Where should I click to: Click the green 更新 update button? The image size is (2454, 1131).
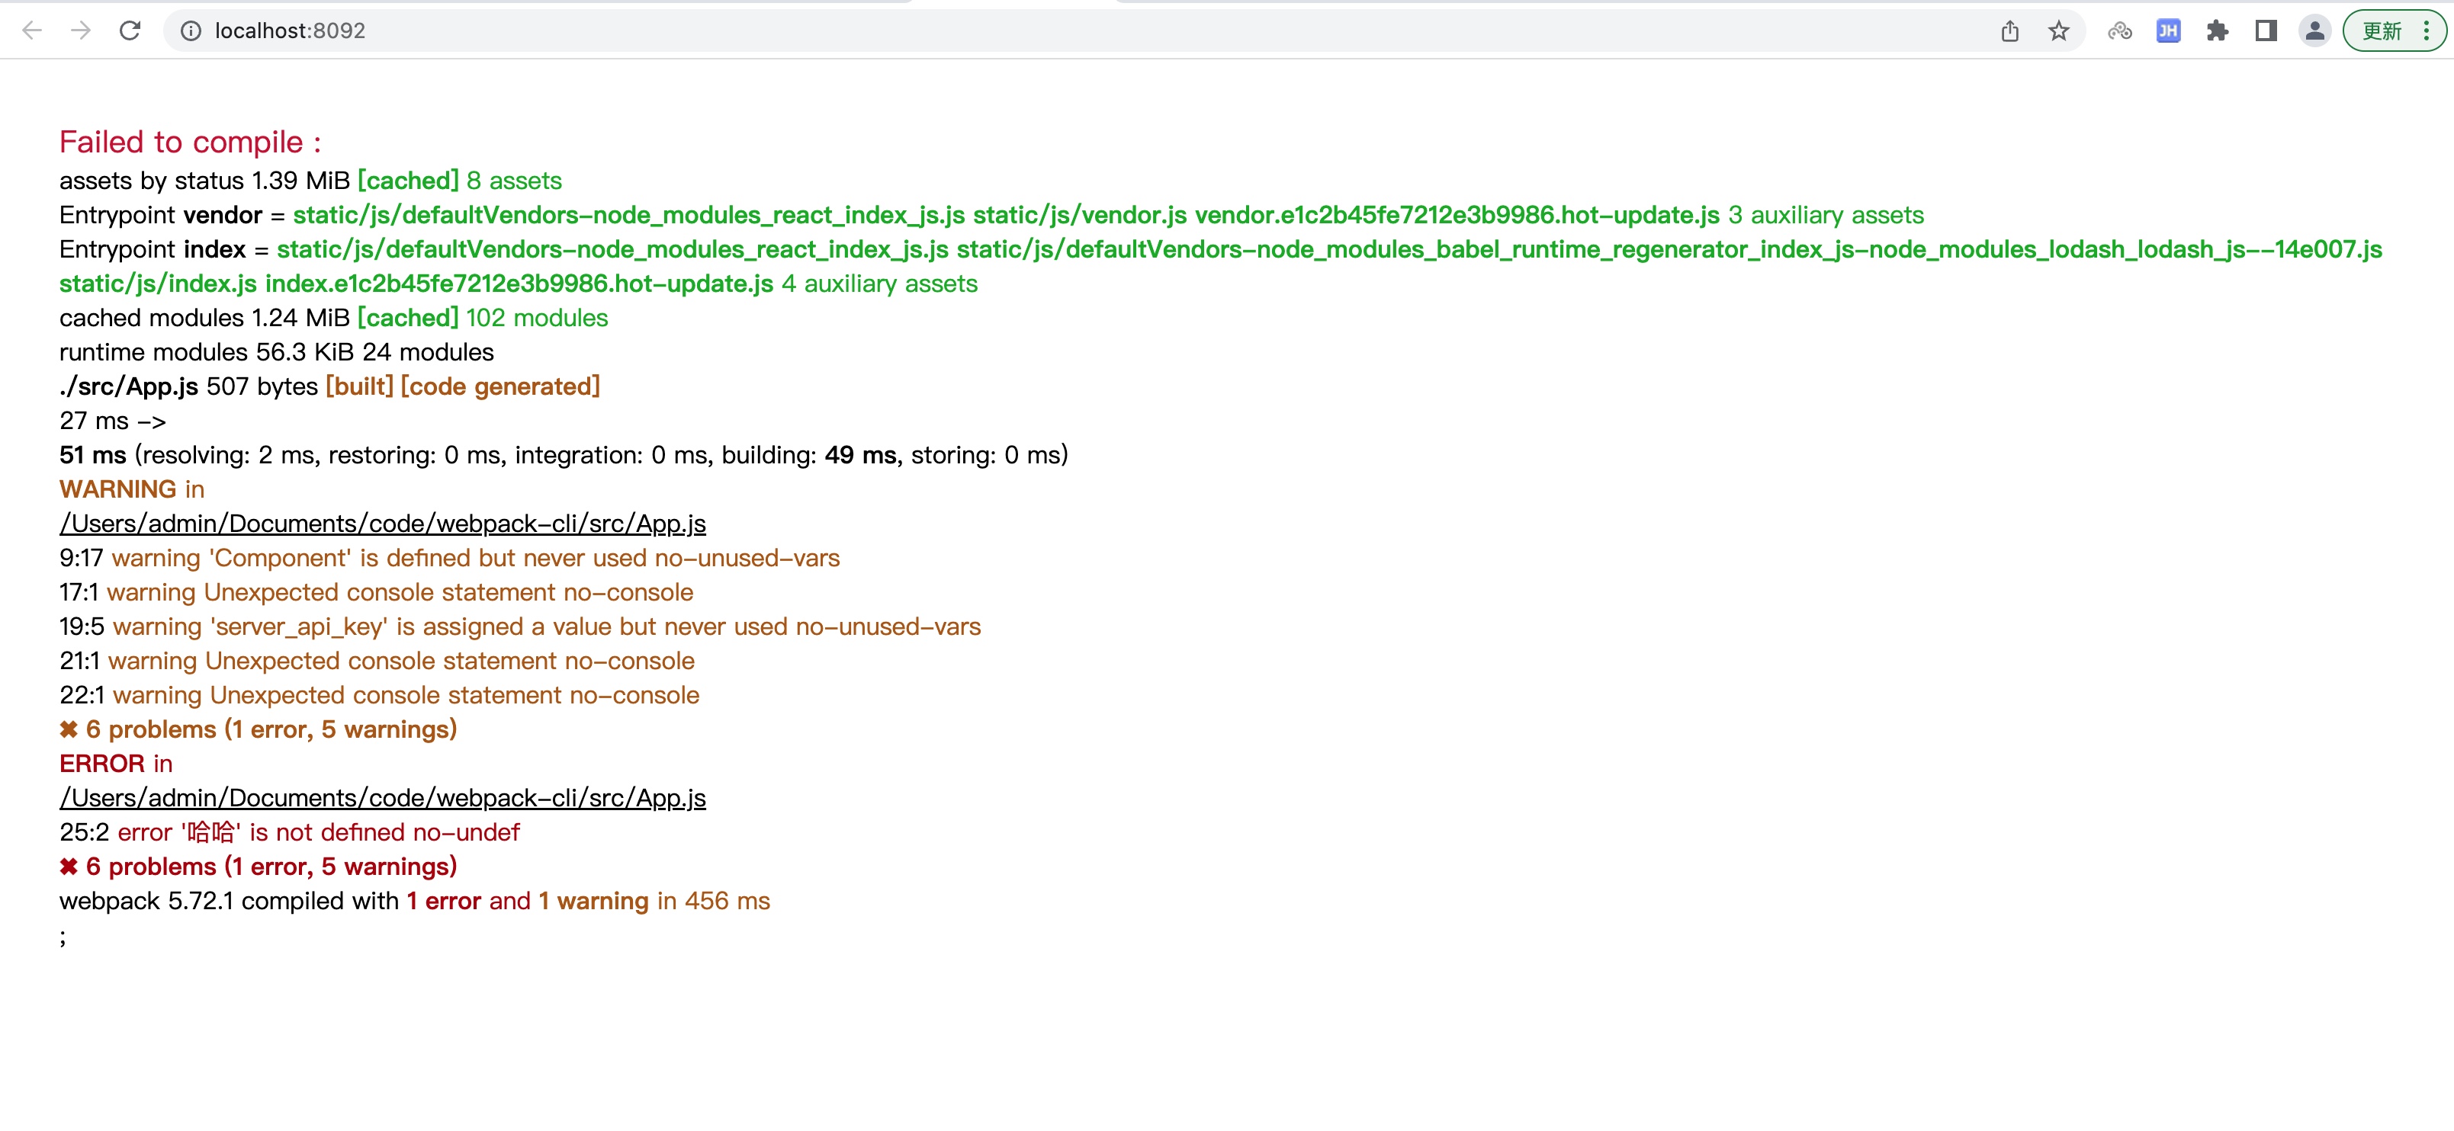[x=2382, y=30]
